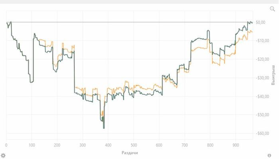Click the orange line end near $0
The width and height of the screenshot is (279, 159).
252,32
